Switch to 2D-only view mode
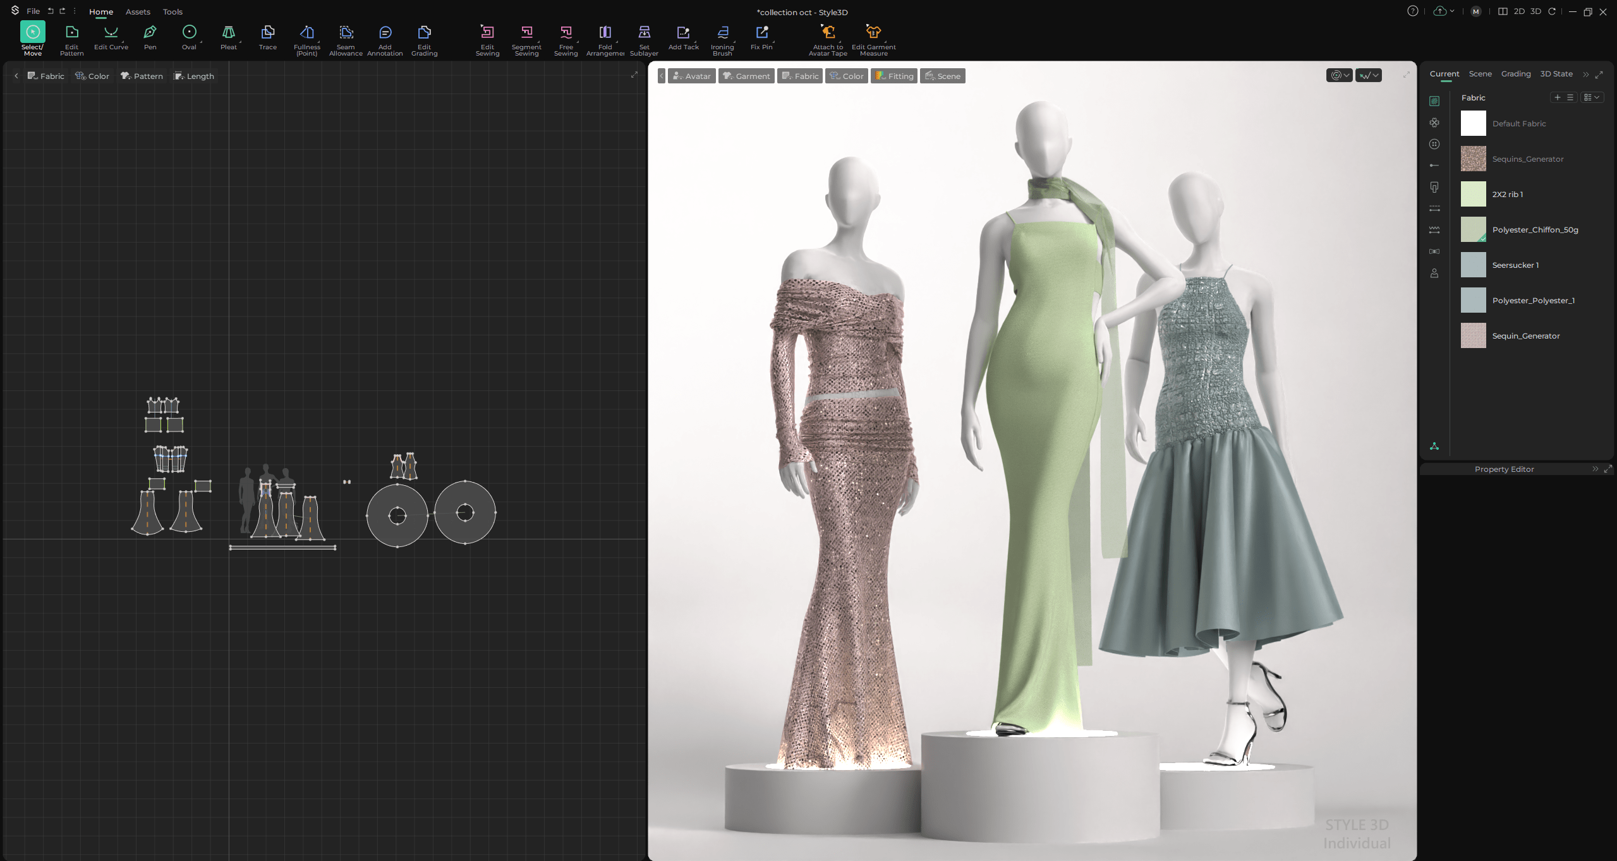 coord(1519,11)
